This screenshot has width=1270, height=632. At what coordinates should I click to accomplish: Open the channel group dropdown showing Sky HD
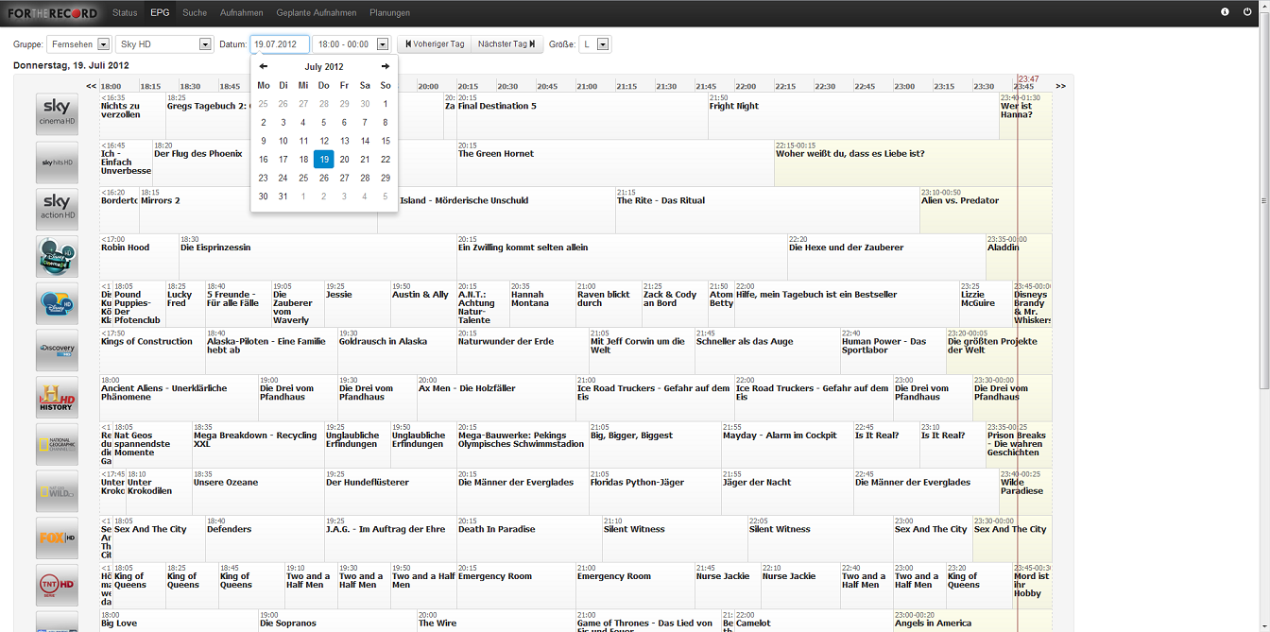pos(164,44)
